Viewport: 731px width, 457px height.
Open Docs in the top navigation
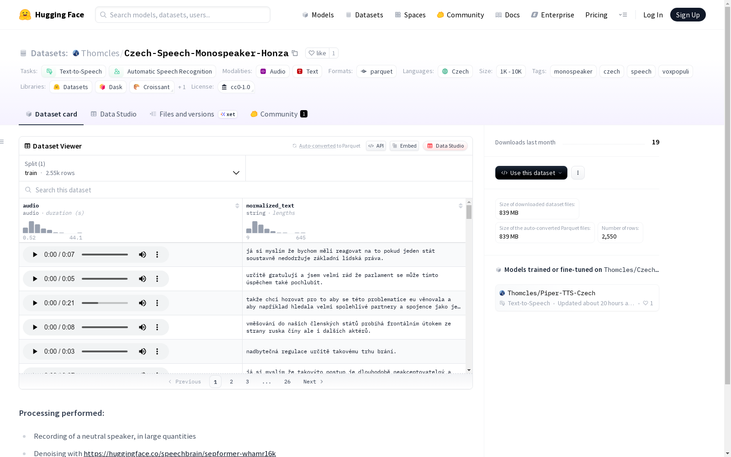(508, 15)
